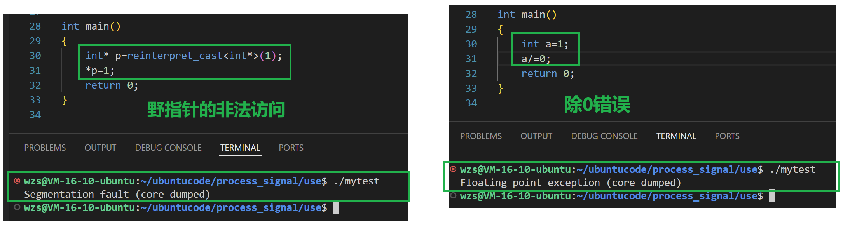Click 'return 0;' in right editor
The width and height of the screenshot is (843, 228).
click(548, 74)
